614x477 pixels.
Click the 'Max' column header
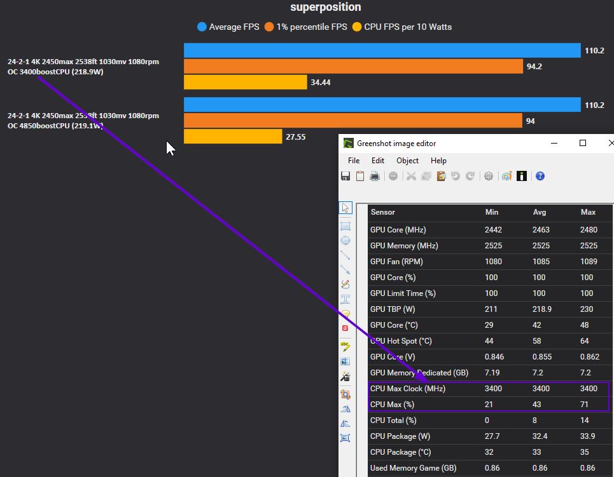tap(588, 212)
